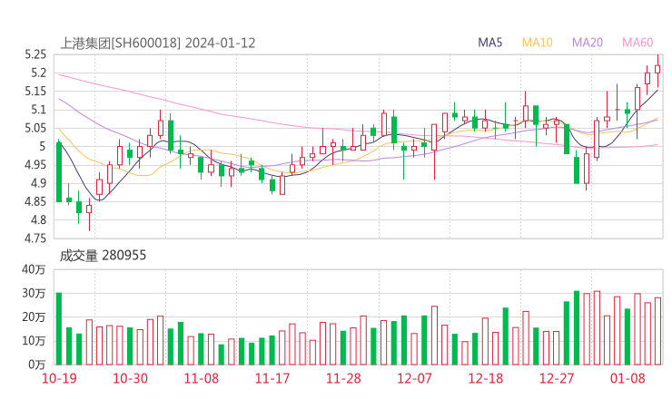This screenshot has width=672, height=399.
Task: Click the 5.25 price axis value
Action: click(35, 54)
